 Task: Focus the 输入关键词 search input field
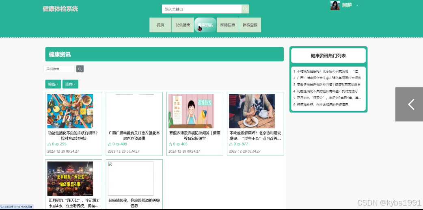click(202, 9)
